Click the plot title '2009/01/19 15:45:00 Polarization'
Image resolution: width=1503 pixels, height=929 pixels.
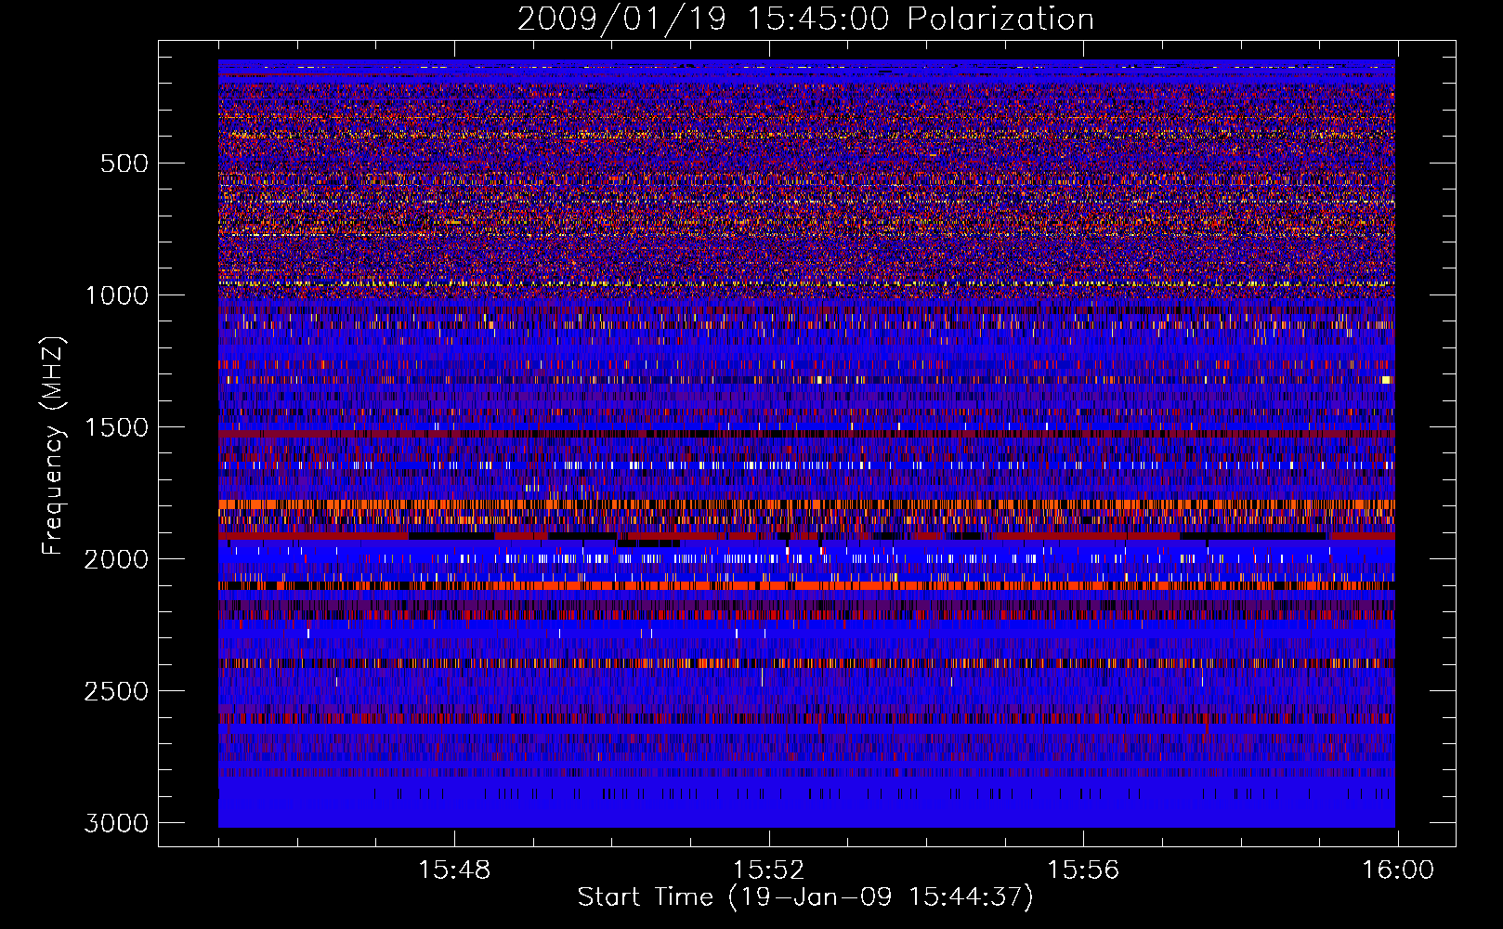[805, 19]
